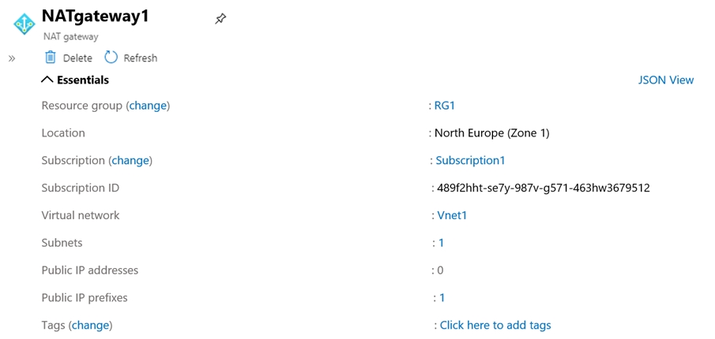Image resolution: width=715 pixels, height=339 pixels.
Task: Open the Subnets count link
Action: coord(441,243)
